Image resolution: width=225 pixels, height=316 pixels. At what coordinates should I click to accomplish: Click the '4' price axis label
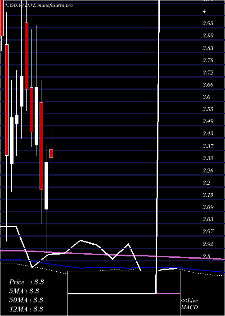pyautogui.click(x=204, y=11)
